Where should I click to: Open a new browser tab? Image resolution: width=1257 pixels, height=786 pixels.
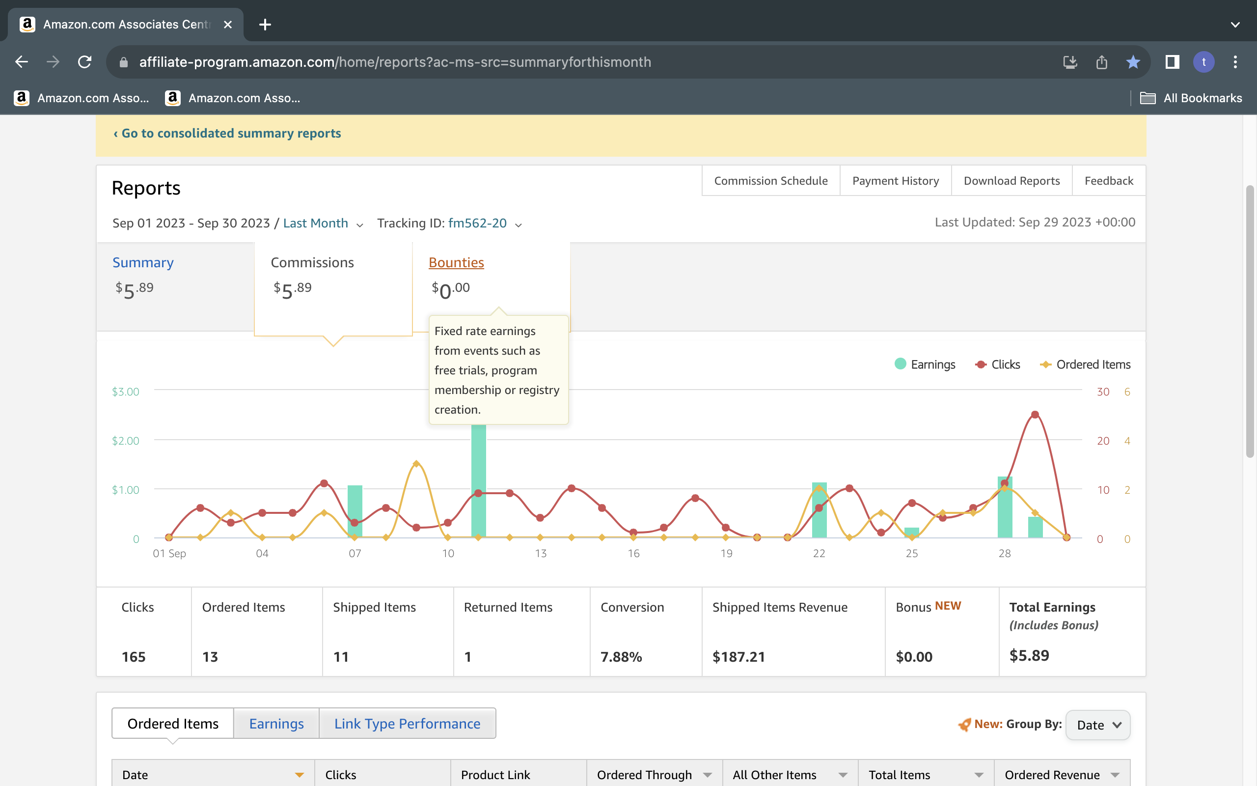265,25
